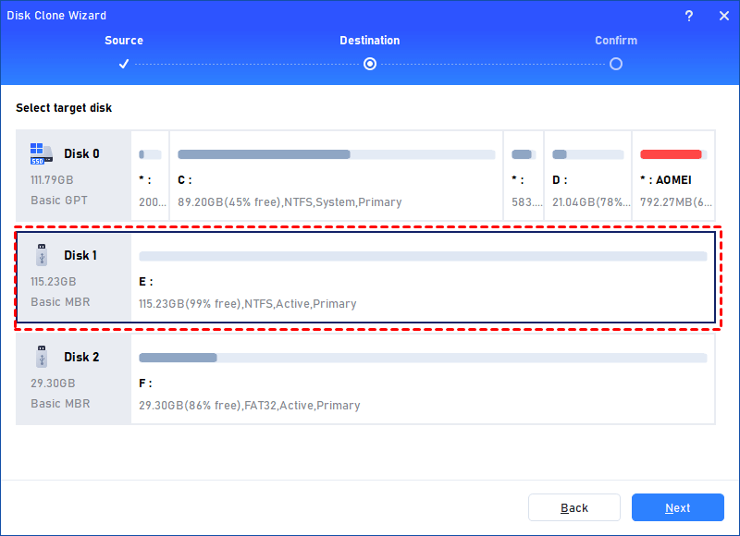
Task: Open the help question mark icon
Action: [690, 15]
